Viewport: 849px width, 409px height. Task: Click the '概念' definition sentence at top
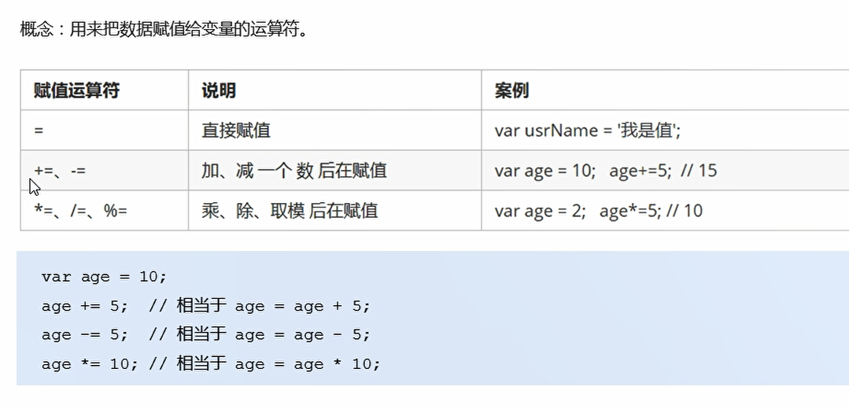tap(163, 31)
